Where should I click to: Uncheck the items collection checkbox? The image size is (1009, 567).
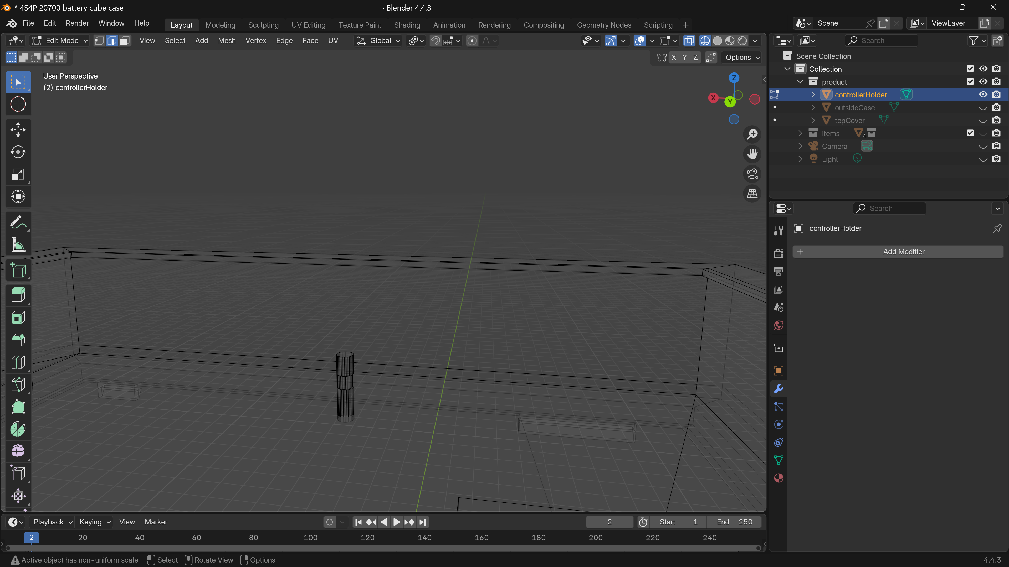pos(970,133)
